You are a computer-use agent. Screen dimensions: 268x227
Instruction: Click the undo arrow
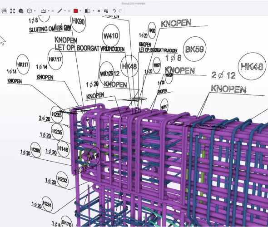point(114,11)
